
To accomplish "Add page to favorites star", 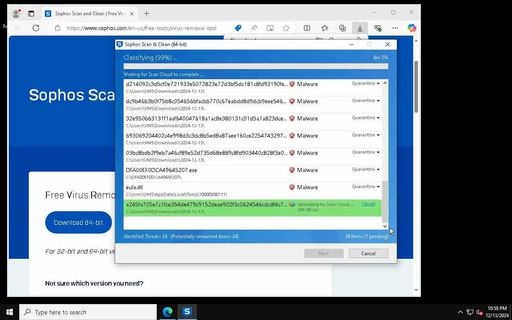I will point(286,28).
